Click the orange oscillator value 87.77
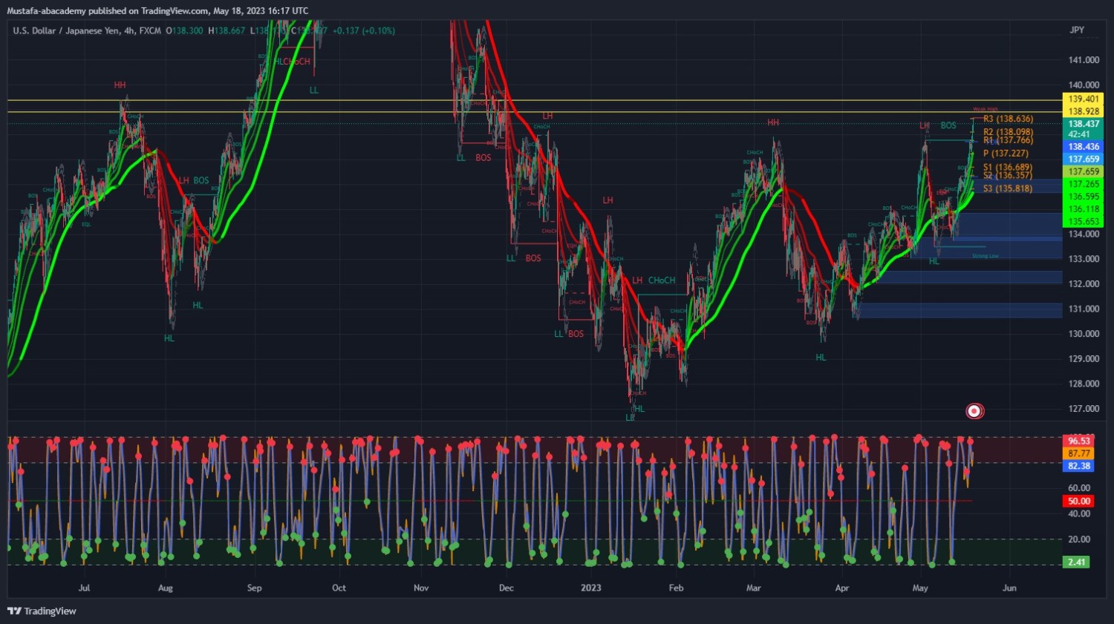This screenshot has height=624, width=1114. point(1078,453)
